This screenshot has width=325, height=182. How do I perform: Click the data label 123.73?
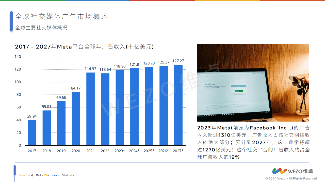coord(149,63)
